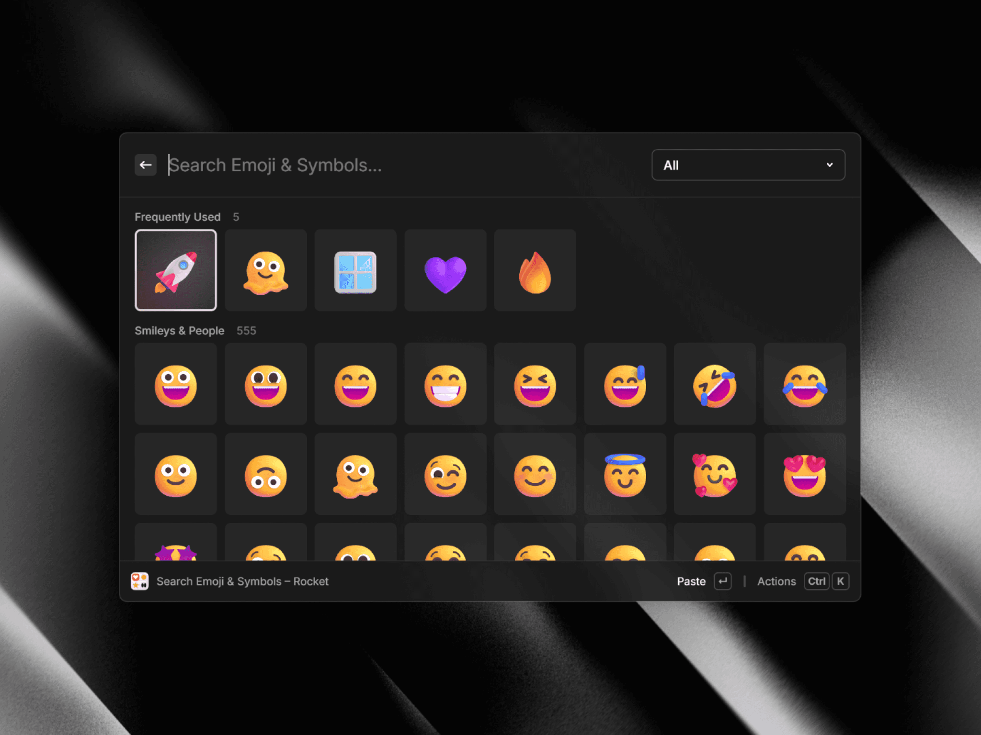Viewport: 981px width, 735px height.
Task: Select the grinning face emoji
Action: click(176, 384)
